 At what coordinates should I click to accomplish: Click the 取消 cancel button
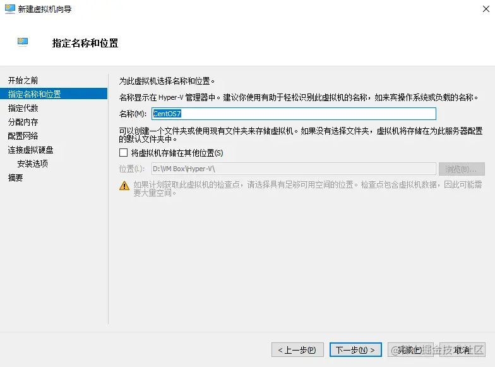click(x=462, y=350)
